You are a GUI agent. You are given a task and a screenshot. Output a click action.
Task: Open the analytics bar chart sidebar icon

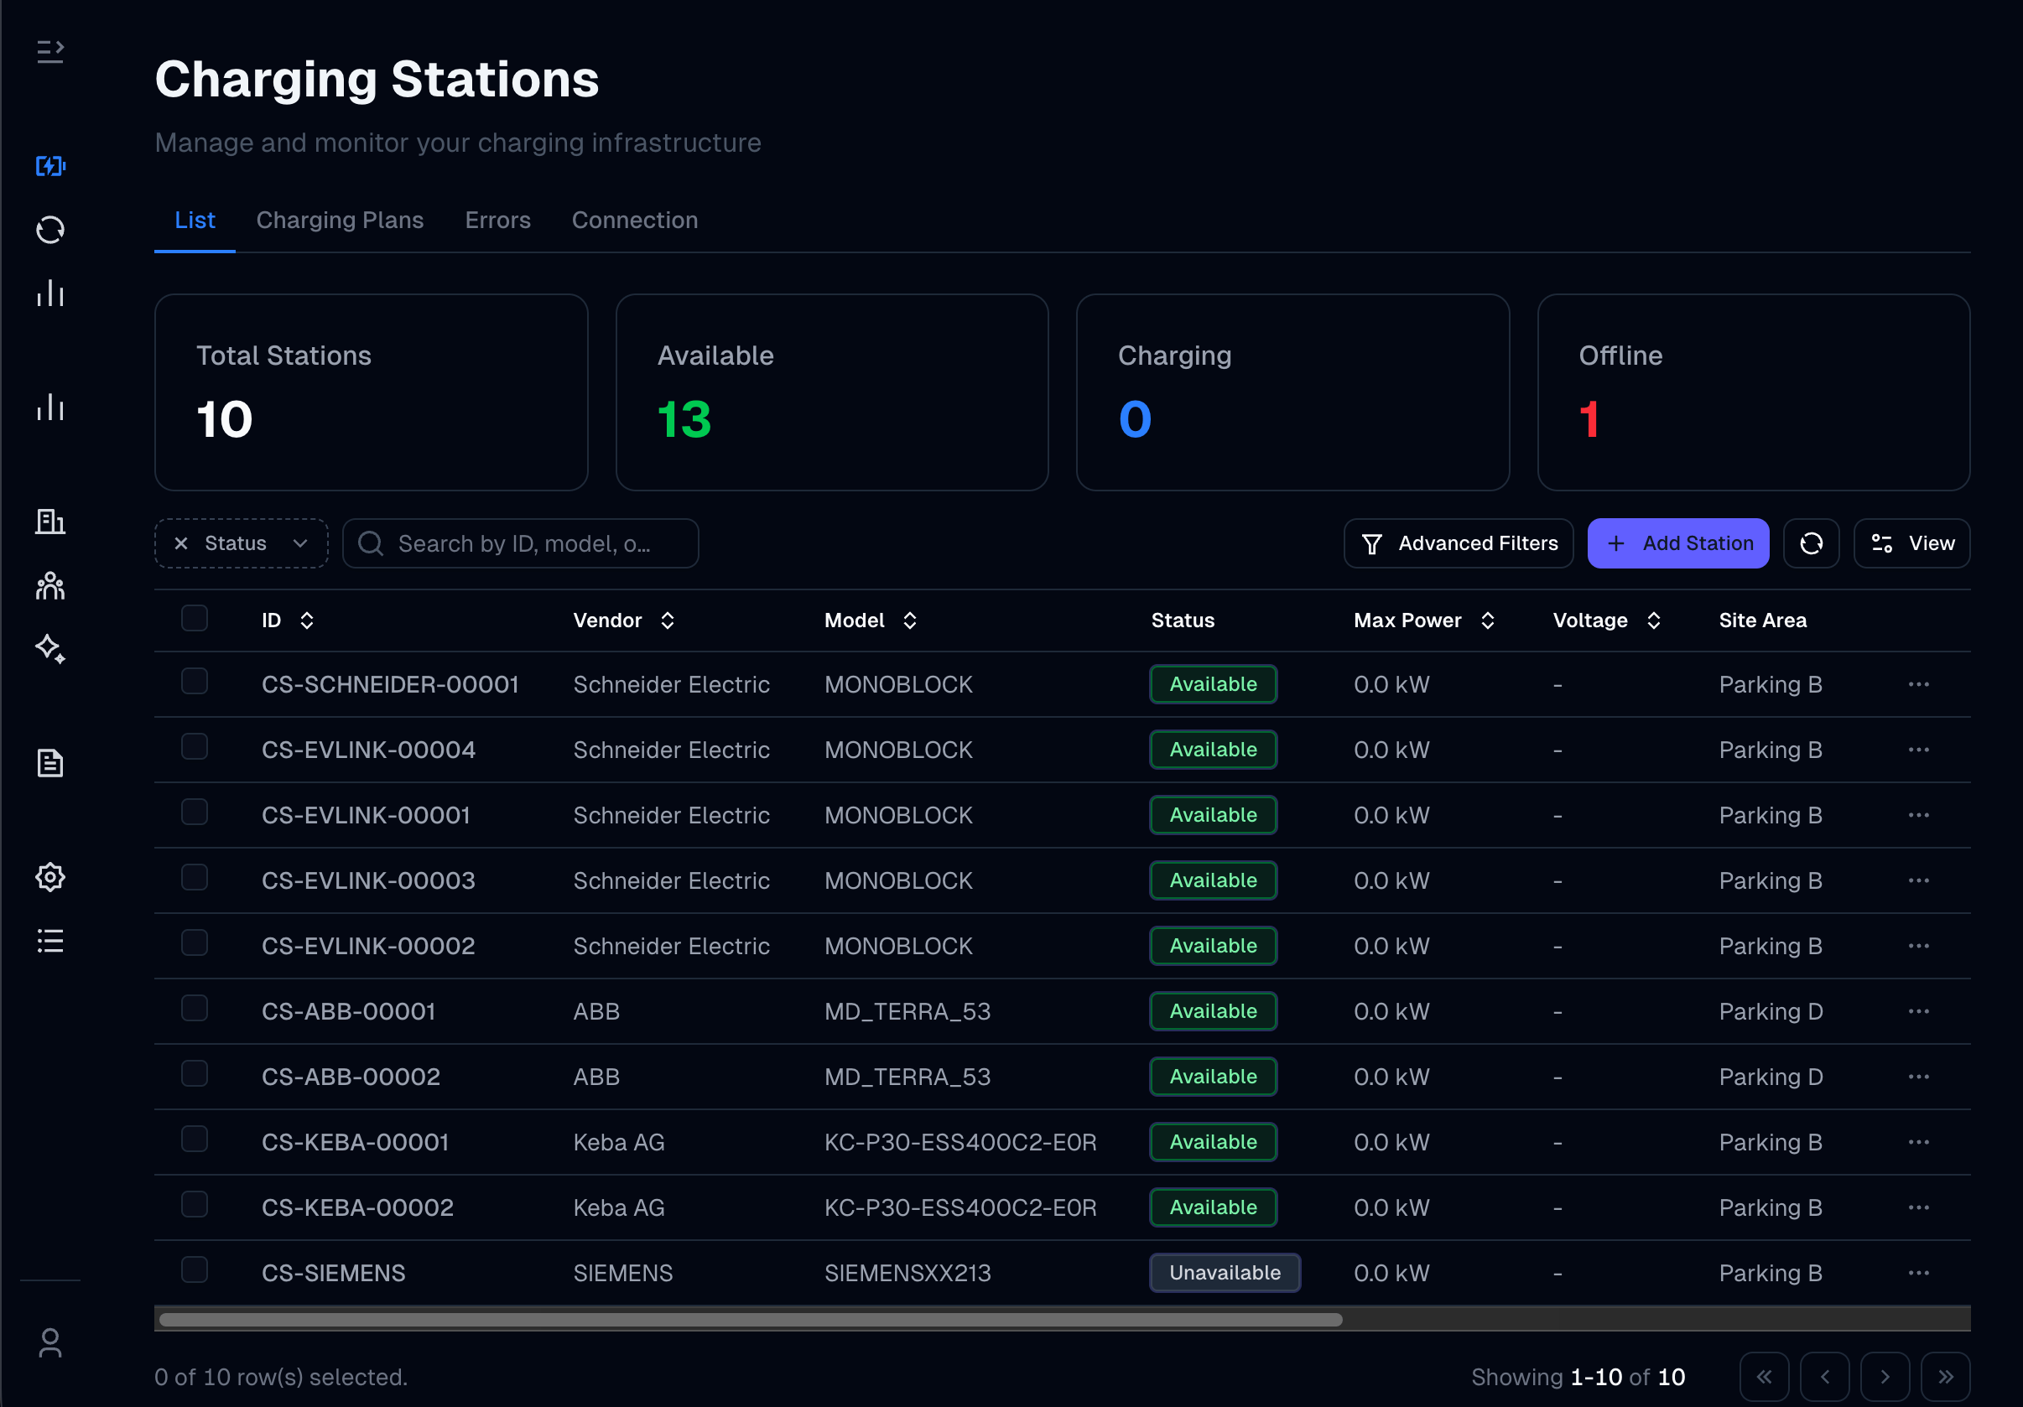tap(50, 293)
